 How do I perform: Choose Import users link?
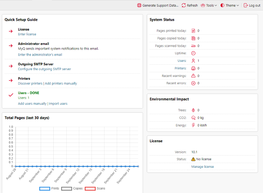click(x=58, y=104)
